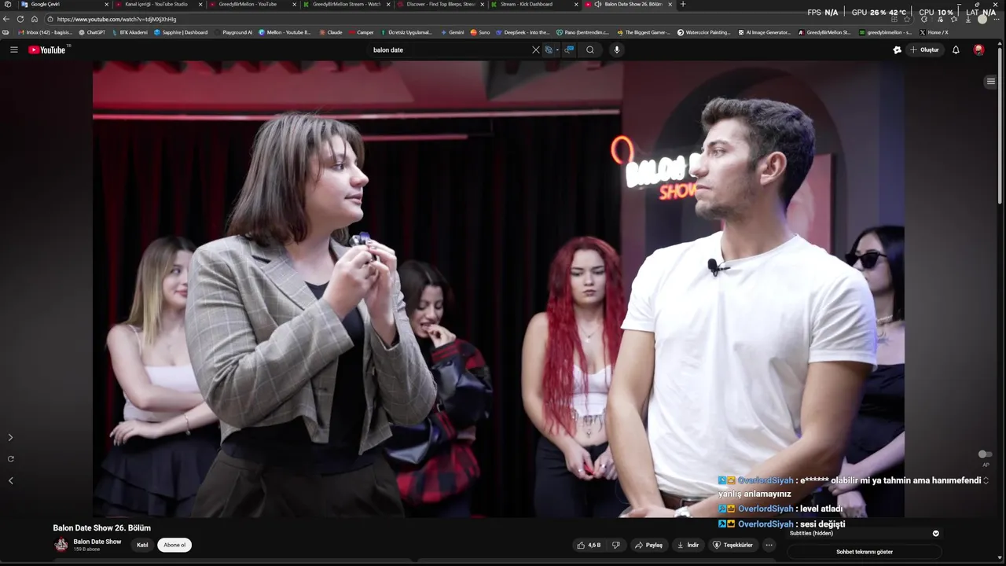The height and width of the screenshot is (566, 1006).
Task: Open the Sapphire | Dashboard bookmark
Action: pos(181,32)
